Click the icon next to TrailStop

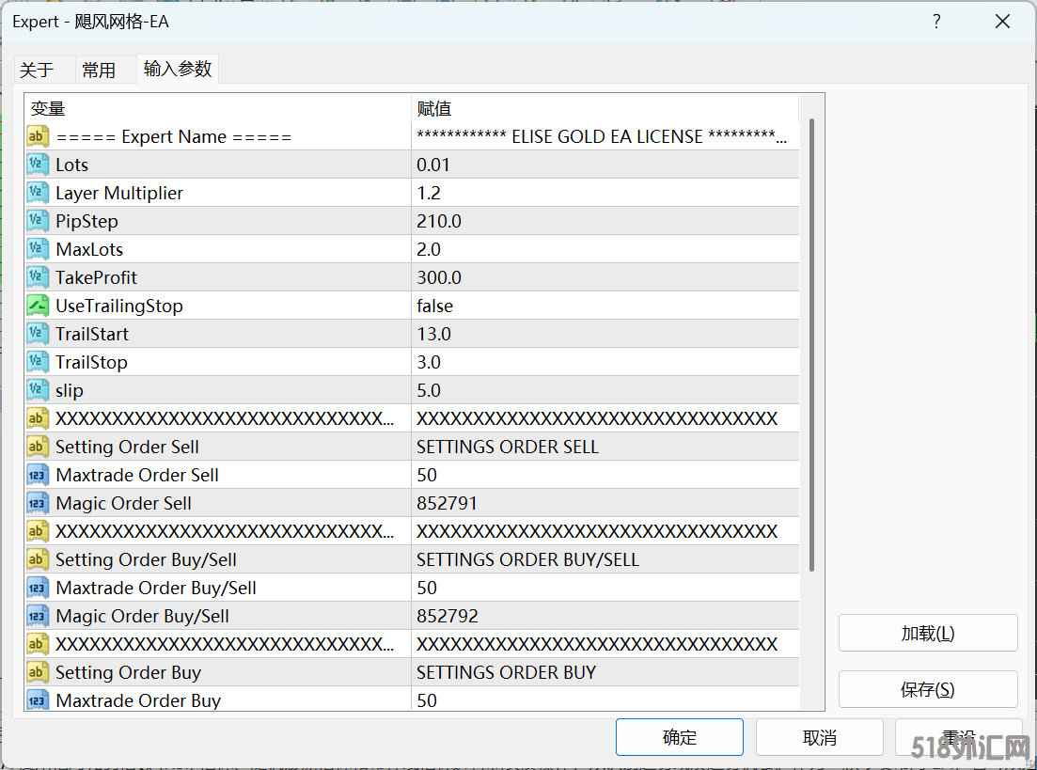(38, 362)
